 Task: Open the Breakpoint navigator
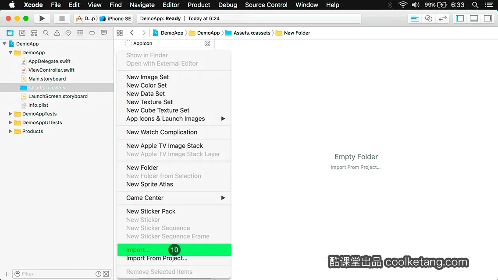92,33
